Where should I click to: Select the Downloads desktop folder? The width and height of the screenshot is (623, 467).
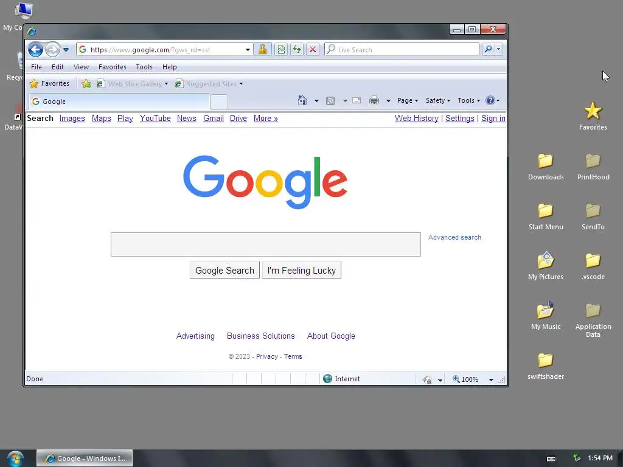(x=546, y=167)
